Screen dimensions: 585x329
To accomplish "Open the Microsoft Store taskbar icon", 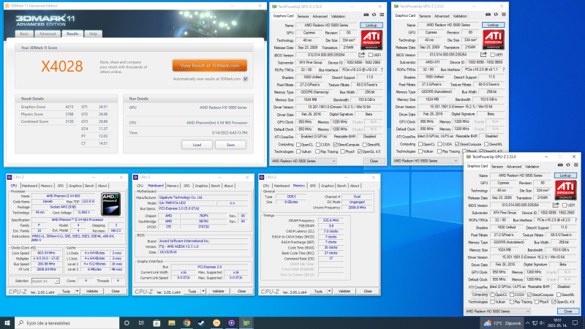I will (x=156, y=322).
